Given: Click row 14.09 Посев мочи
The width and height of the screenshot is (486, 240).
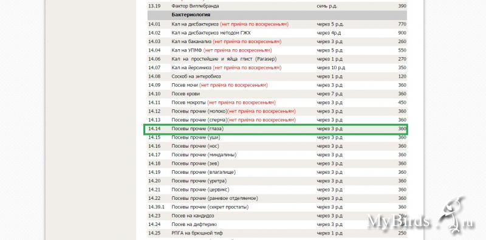Looking at the screenshot, I should click(x=277, y=85).
